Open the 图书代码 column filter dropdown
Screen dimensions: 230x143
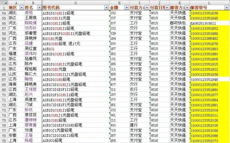coord(107,8)
